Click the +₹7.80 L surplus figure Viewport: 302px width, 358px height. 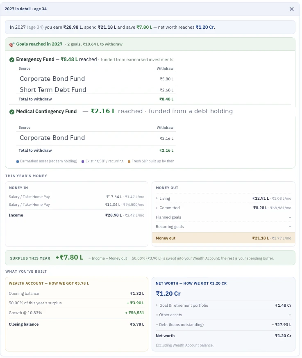tap(69, 258)
